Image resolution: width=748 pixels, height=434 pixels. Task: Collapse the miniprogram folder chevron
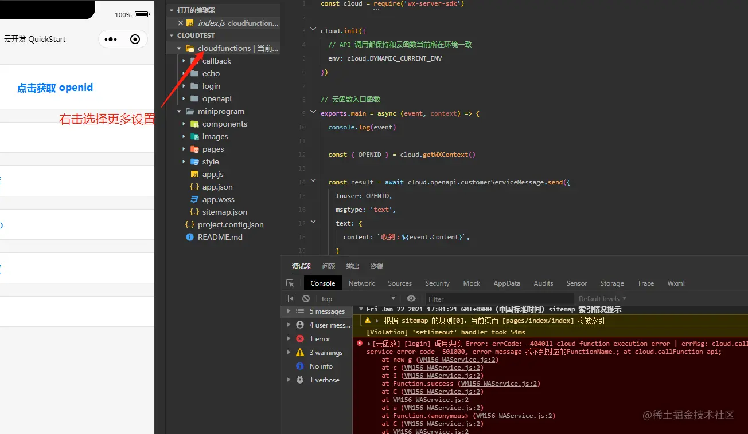(x=180, y=111)
